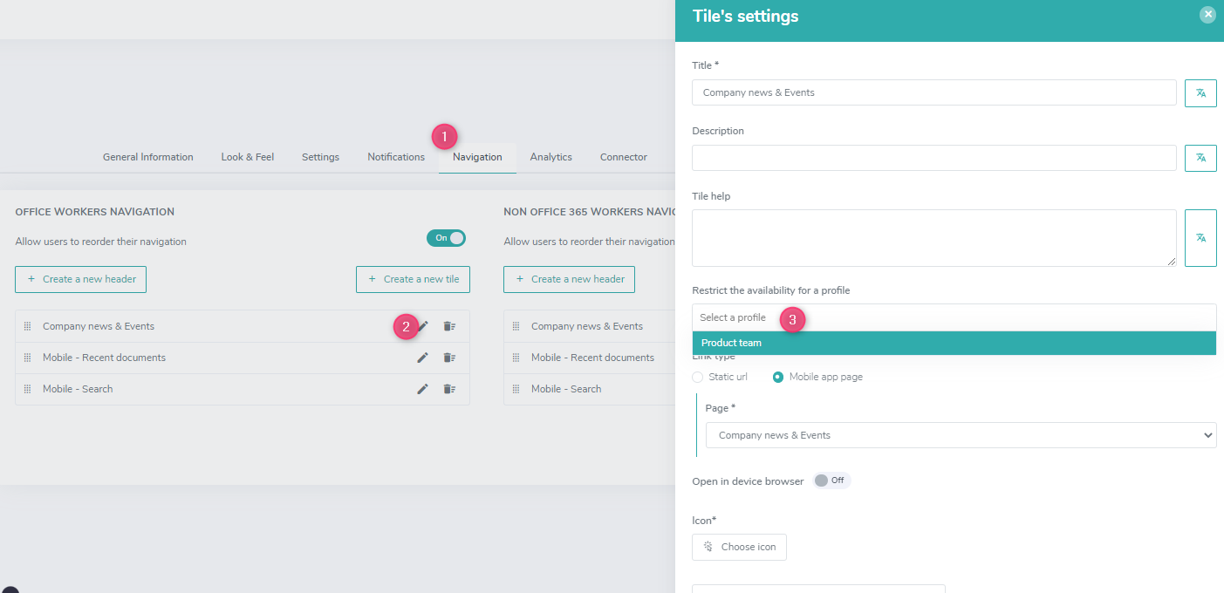Focus the Description input field
The height and width of the screenshot is (593, 1224).
click(x=933, y=158)
